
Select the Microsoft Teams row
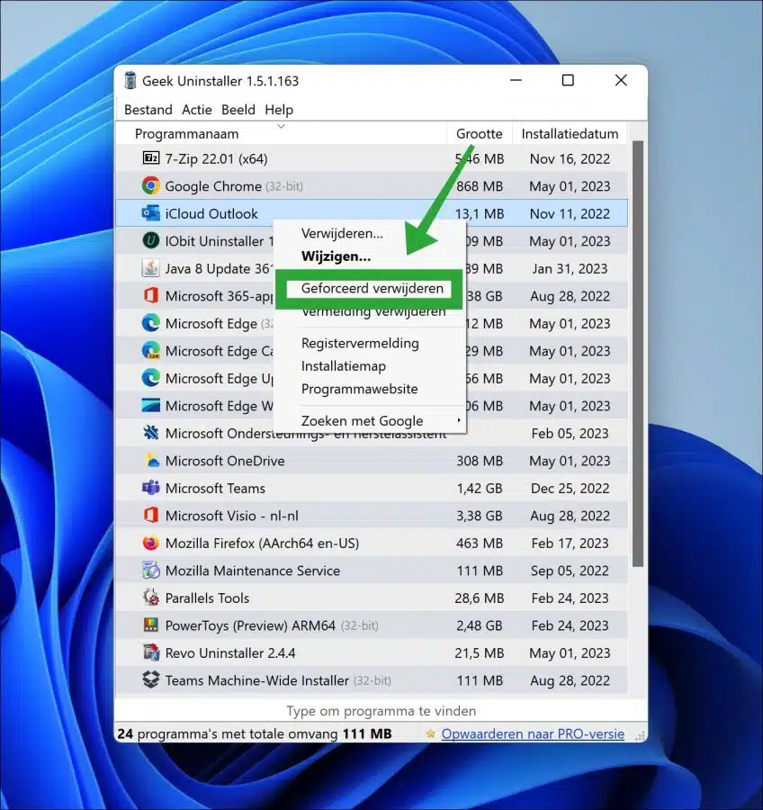[372, 488]
